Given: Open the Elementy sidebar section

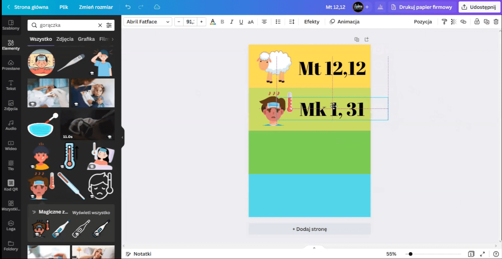Looking at the screenshot, I should 11,45.
